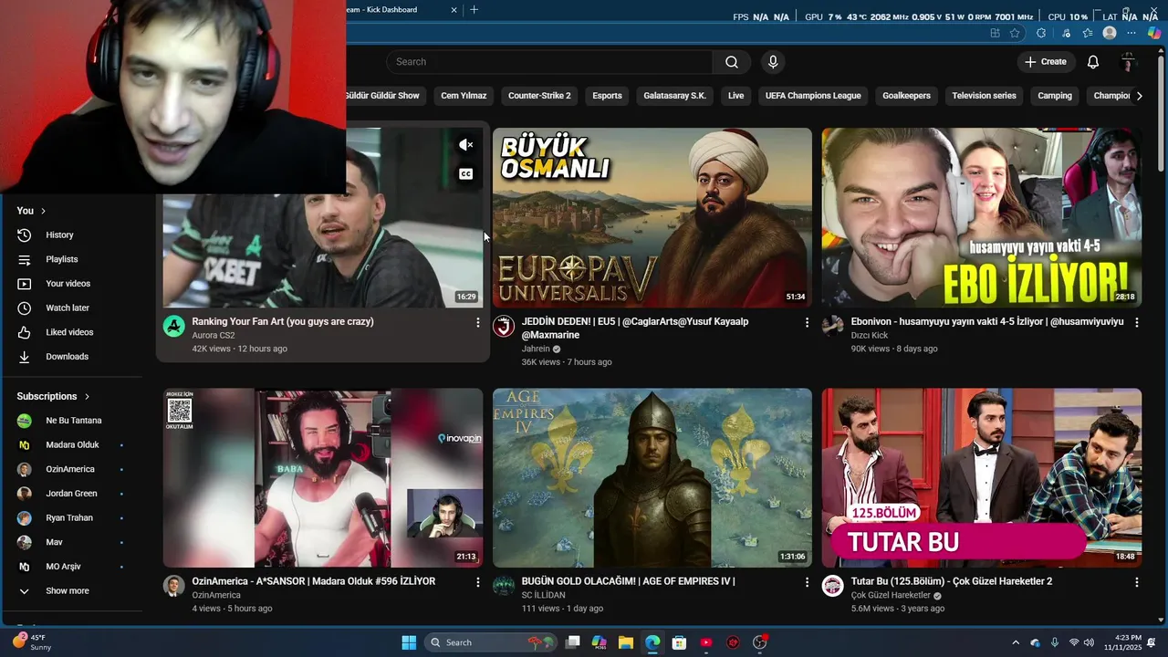Viewport: 1168px width, 657px height.
Task: Open the notifications bell
Action: (x=1093, y=62)
